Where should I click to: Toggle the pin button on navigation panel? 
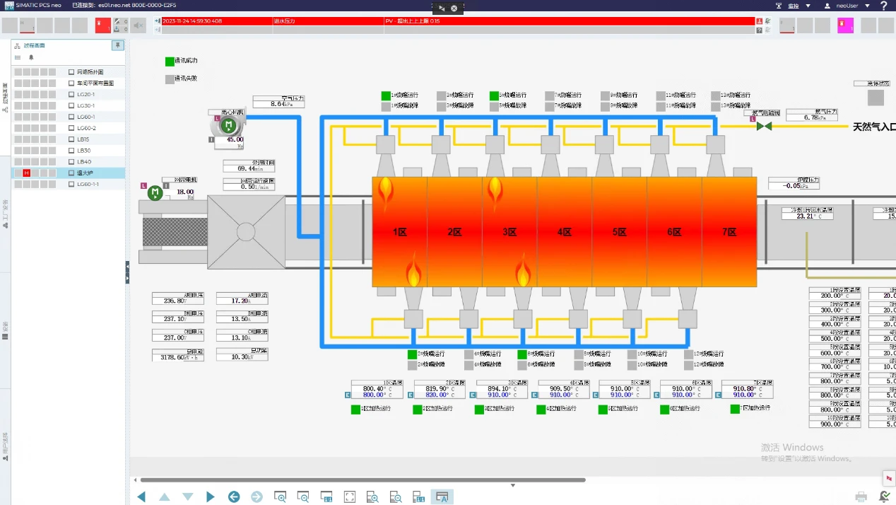click(118, 45)
